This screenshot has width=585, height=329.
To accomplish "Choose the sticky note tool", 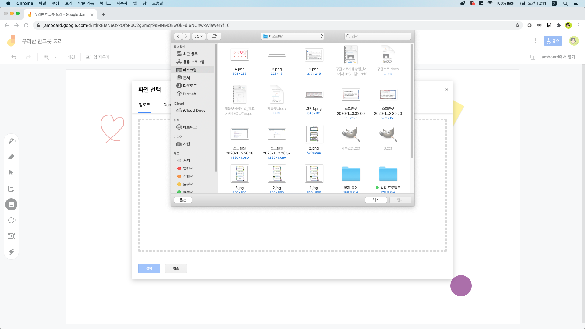I will tap(11, 189).
